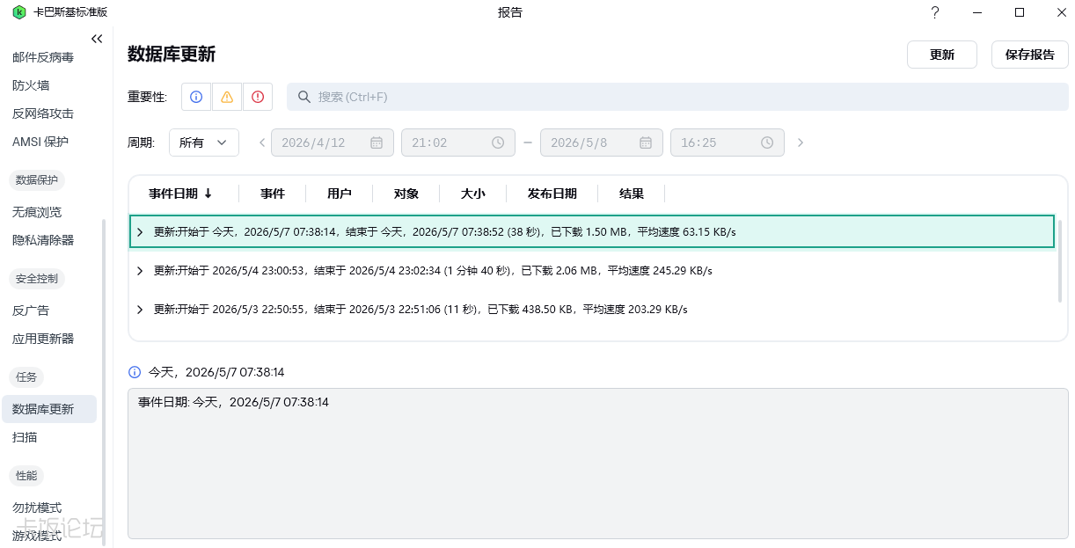Open 无痕浏览 in sidebar
The width and height of the screenshot is (1075, 548).
37,212
